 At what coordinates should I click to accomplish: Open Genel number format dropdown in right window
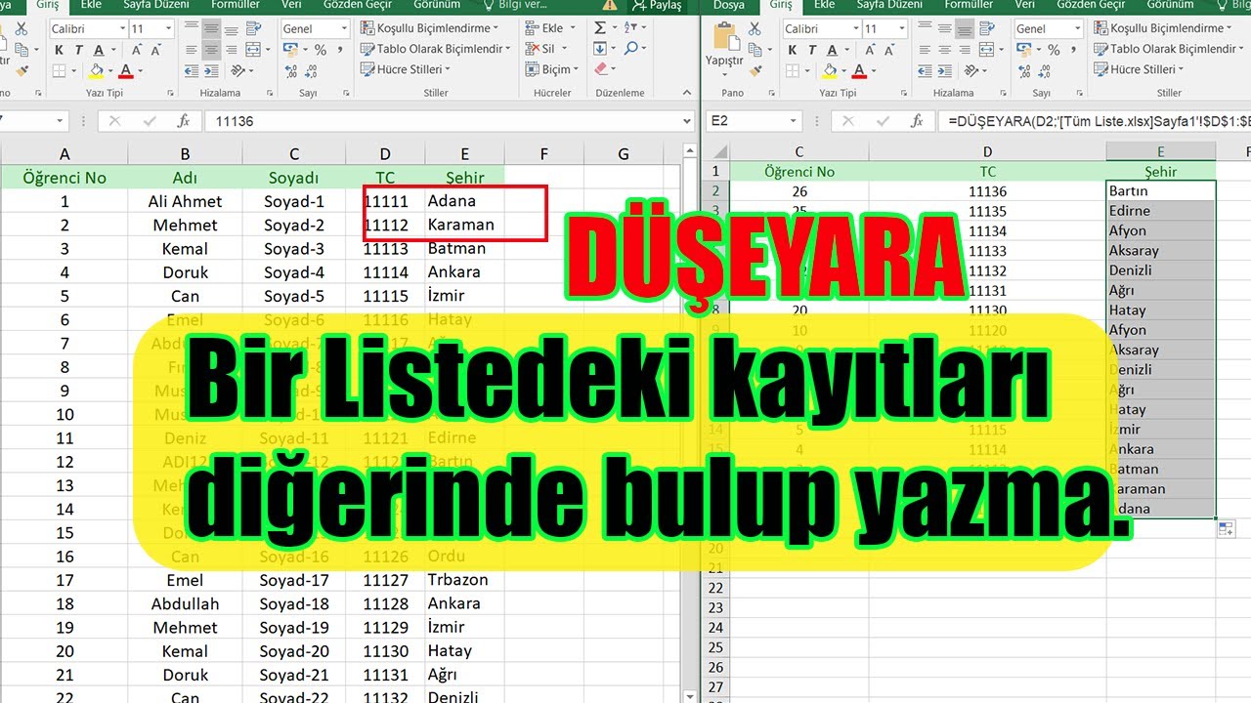[x=1077, y=29]
